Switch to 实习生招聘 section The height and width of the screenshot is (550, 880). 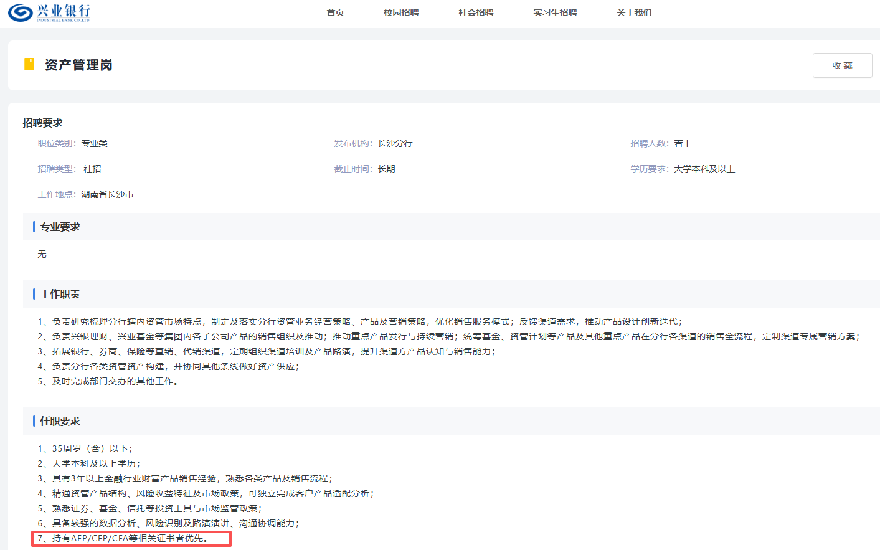(x=555, y=12)
